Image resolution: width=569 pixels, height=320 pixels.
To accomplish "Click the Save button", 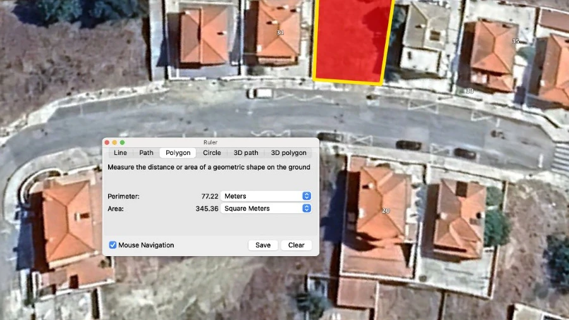I will (263, 245).
